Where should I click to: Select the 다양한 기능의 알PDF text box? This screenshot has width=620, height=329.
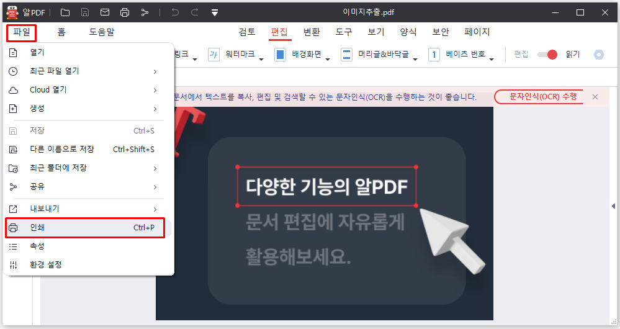326,186
